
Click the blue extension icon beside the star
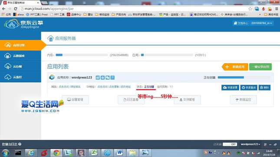(x=257, y=9)
